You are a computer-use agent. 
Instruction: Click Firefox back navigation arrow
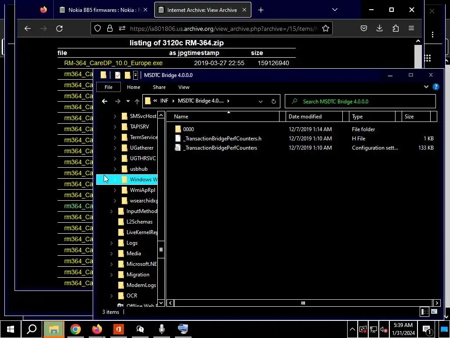tap(28, 29)
